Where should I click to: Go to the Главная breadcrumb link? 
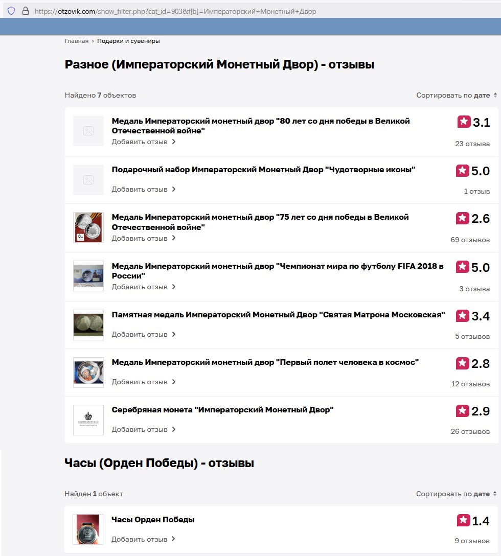point(76,41)
